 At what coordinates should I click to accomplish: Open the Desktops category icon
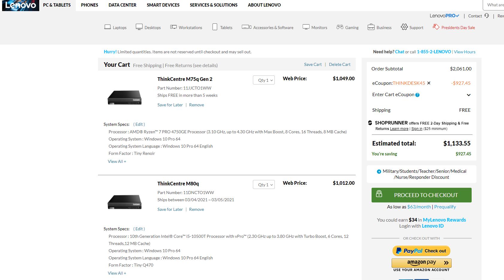139,27
